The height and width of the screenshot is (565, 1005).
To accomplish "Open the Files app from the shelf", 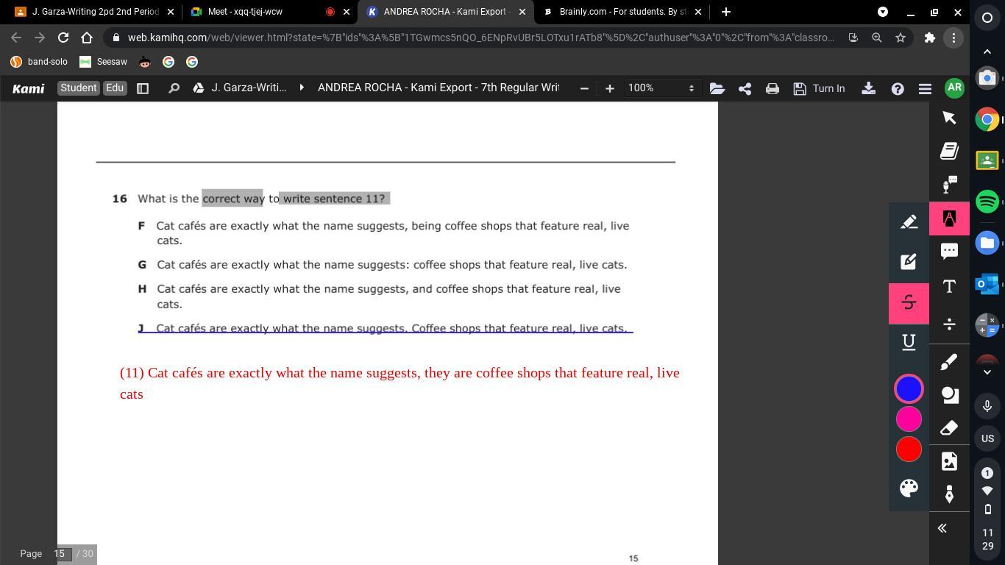I will 987,243.
